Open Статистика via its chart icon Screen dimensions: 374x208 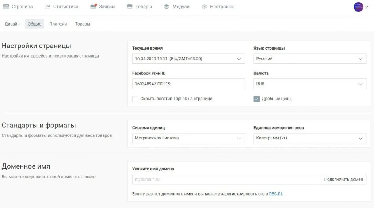[47, 7]
